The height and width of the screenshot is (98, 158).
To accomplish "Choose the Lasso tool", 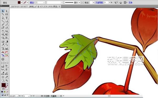I will [x=7, y=14].
